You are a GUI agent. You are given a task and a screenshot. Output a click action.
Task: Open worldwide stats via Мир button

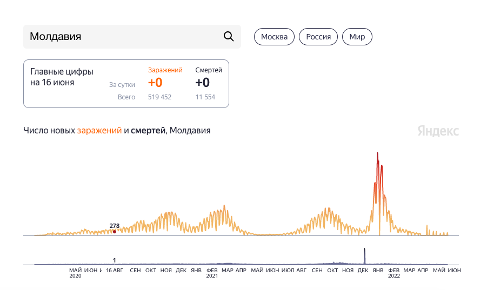(357, 37)
